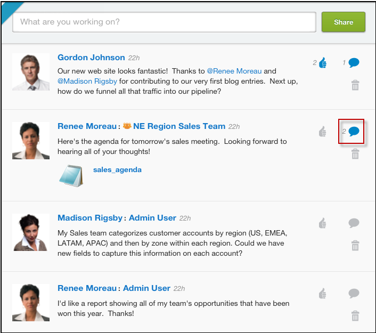Click the sales_agenda notepad file thumbnail
The width and height of the screenshot is (376, 333).
coord(71,176)
